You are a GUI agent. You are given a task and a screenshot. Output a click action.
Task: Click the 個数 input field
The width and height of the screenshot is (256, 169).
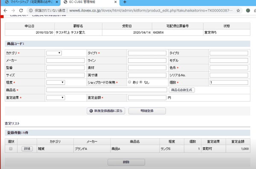pos(229,82)
